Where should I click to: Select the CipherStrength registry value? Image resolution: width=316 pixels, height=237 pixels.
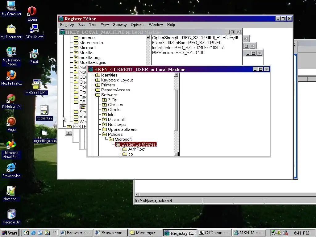point(195,38)
